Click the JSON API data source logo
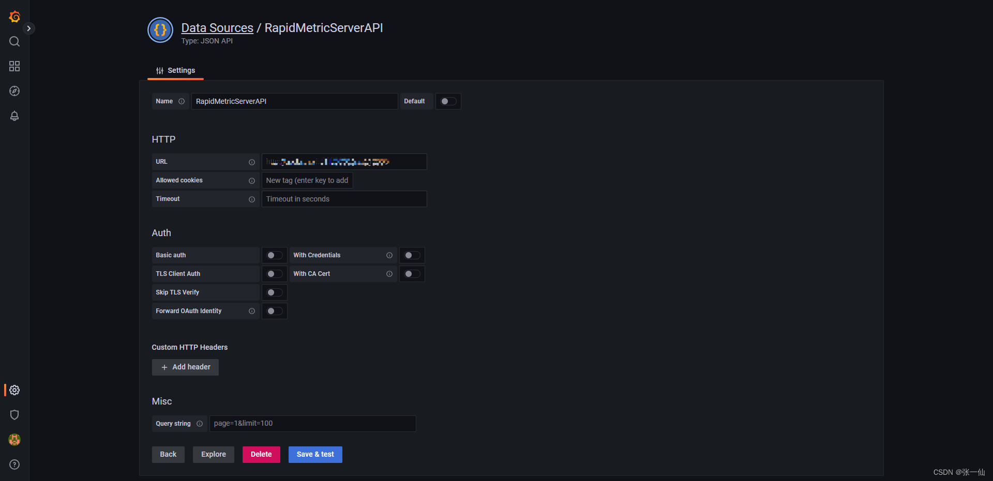 coord(160,30)
